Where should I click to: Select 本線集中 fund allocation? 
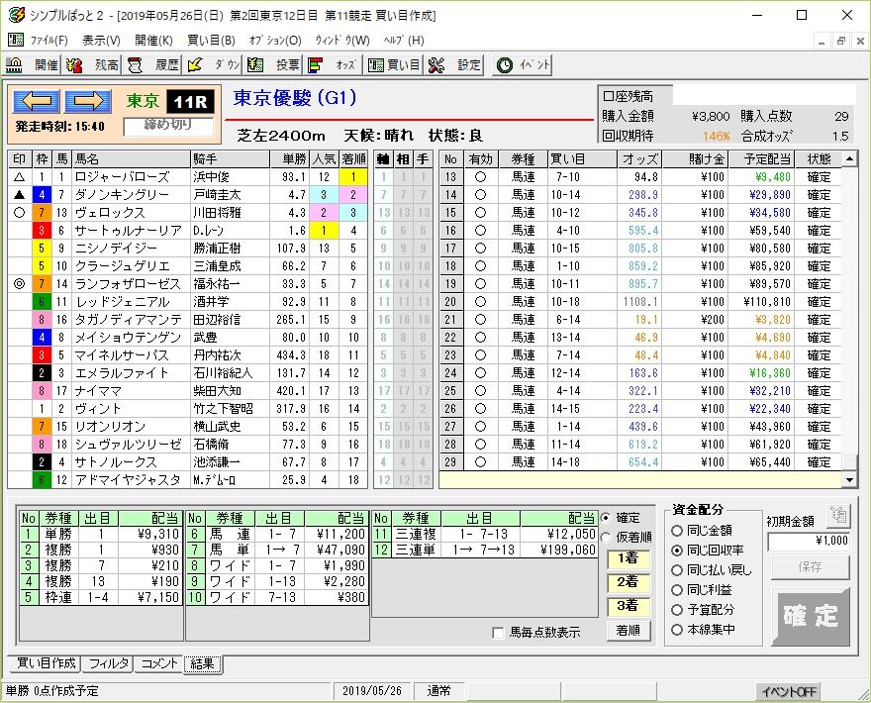coord(703,630)
